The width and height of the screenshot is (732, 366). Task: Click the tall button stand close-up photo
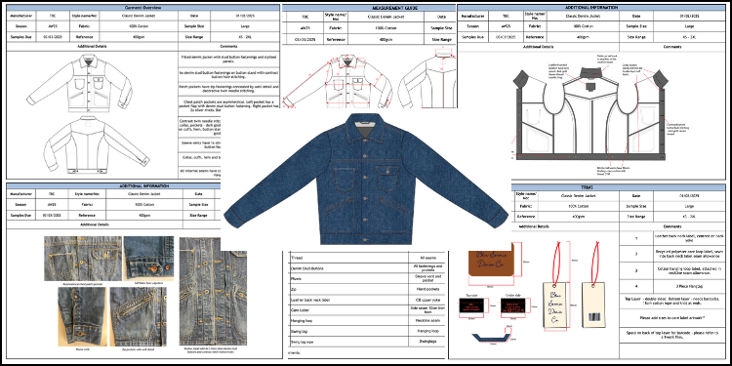click(213, 291)
